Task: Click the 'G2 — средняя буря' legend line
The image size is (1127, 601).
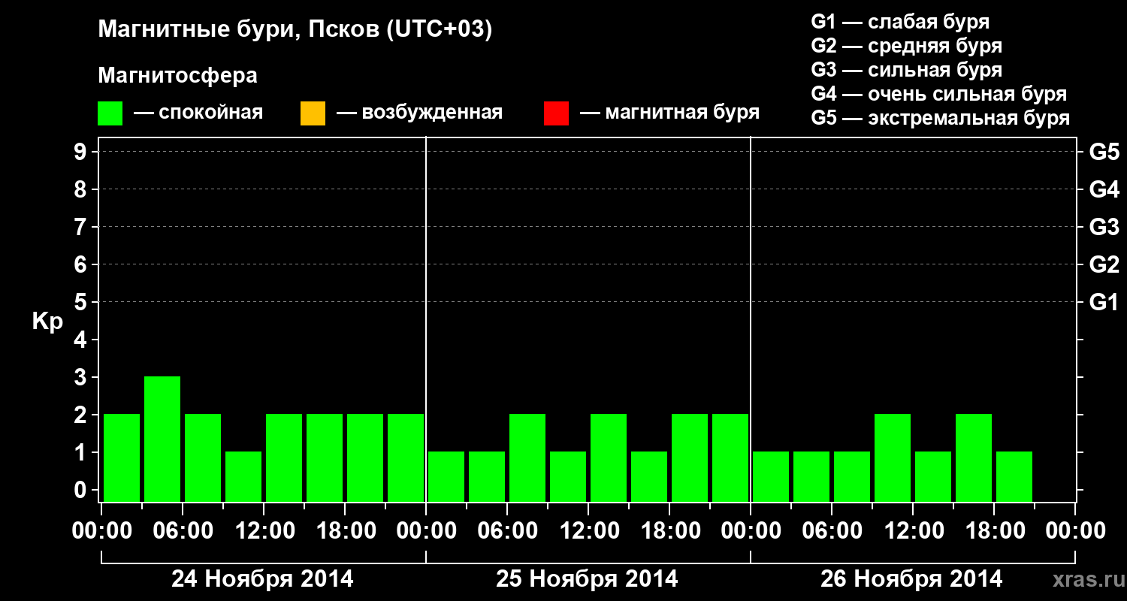Action: click(x=906, y=46)
